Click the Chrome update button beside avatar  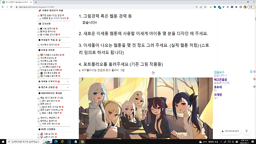[x=251, y=7]
